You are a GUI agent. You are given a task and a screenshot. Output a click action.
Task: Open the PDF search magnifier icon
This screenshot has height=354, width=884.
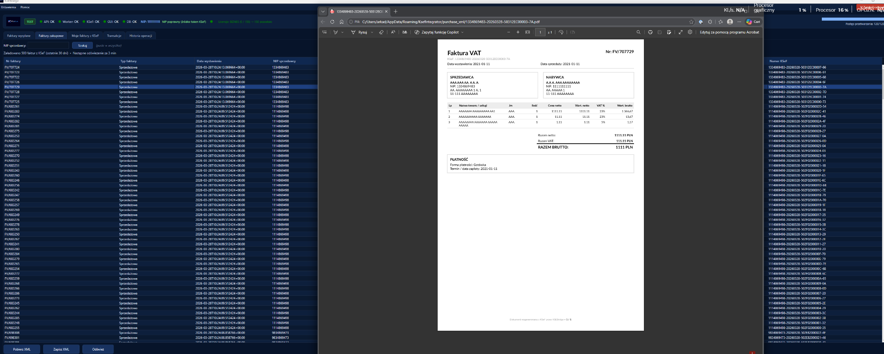tap(638, 32)
